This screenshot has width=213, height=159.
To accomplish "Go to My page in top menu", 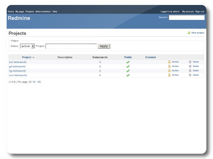I will pyautogui.click(x=20, y=12).
